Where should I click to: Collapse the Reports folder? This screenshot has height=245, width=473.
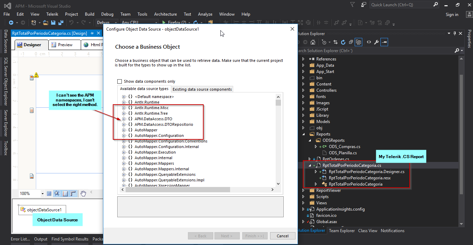tap(303, 134)
